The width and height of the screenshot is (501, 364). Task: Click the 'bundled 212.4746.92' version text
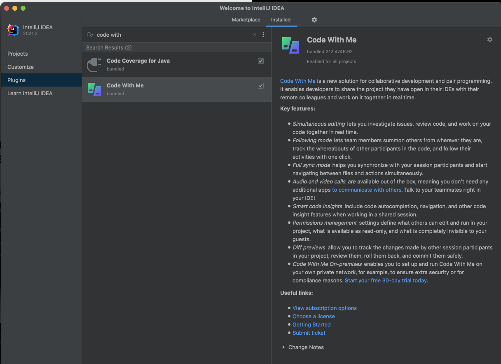pyautogui.click(x=330, y=52)
